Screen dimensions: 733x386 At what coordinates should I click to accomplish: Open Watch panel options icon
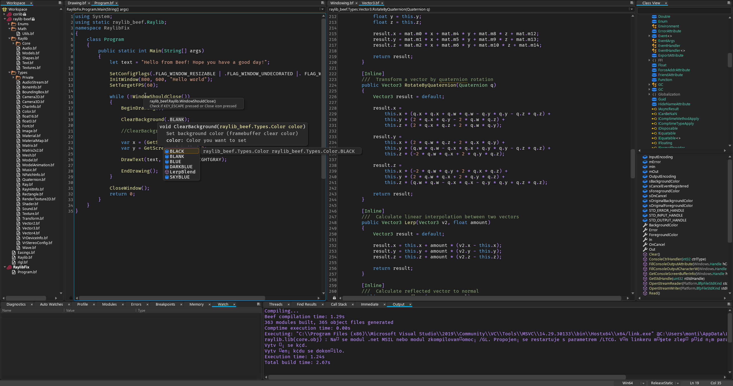click(258, 304)
